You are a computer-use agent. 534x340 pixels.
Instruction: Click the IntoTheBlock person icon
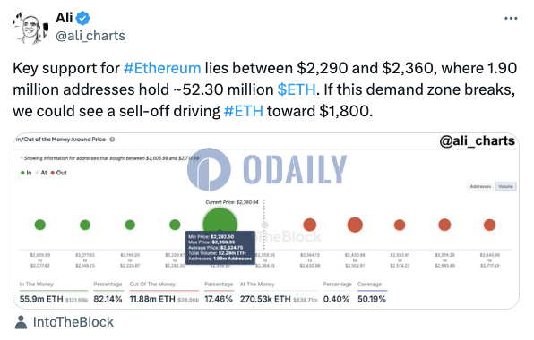coord(22,322)
